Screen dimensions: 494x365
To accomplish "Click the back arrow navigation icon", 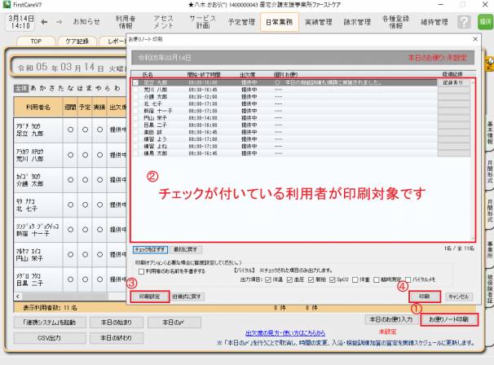I will [42, 22].
